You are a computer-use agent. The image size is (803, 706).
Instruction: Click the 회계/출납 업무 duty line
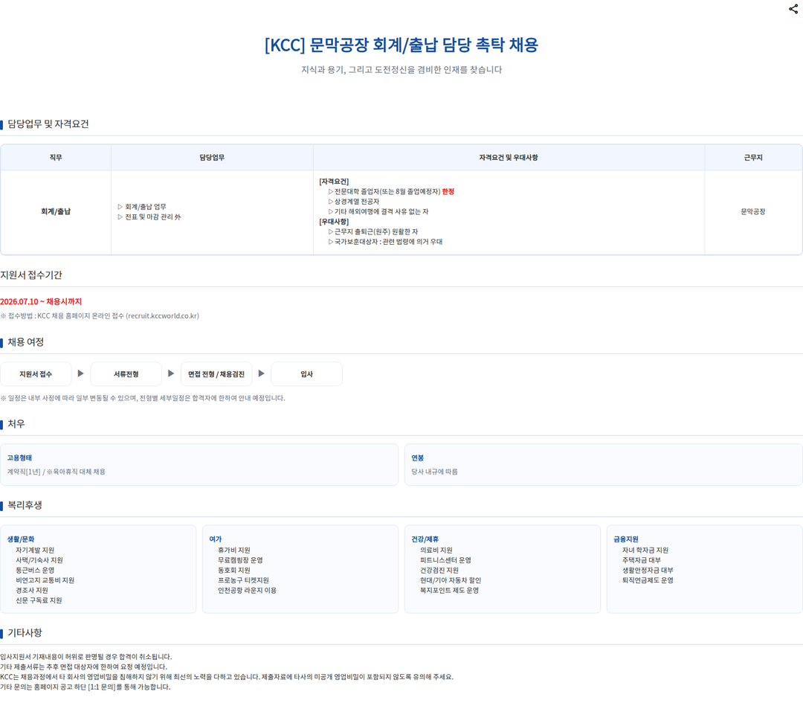(x=142, y=207)
